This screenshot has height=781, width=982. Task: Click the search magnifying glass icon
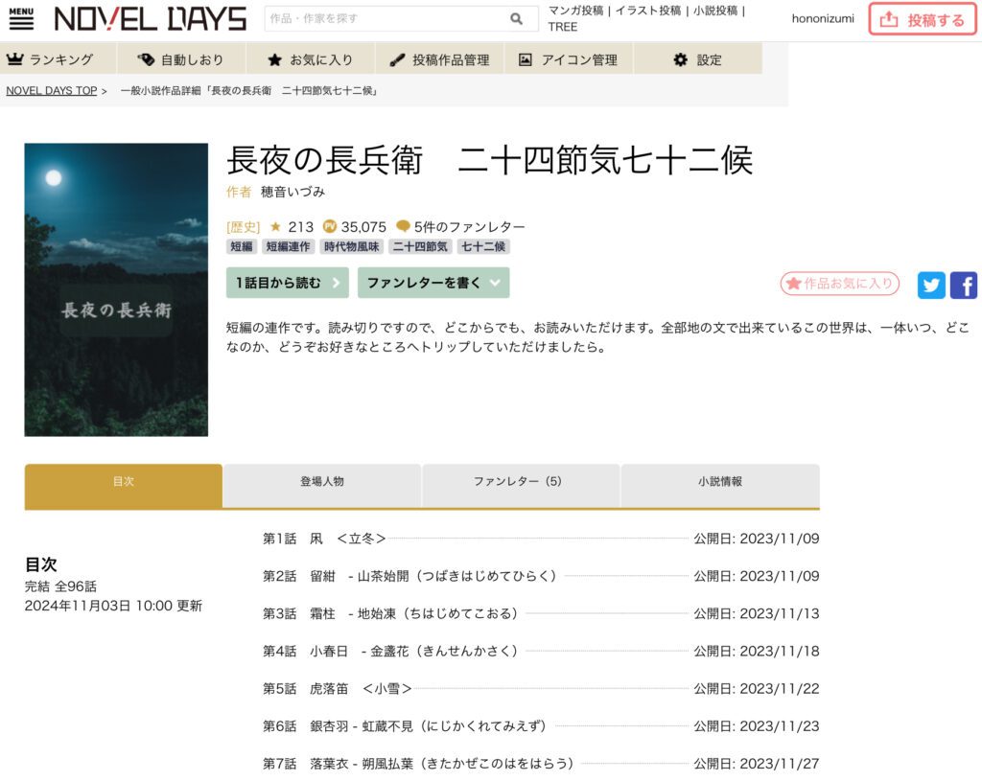517,19
